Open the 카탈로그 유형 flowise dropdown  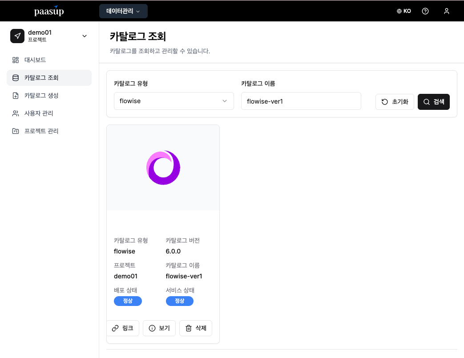pyautogui.click(x=173, y=101)
